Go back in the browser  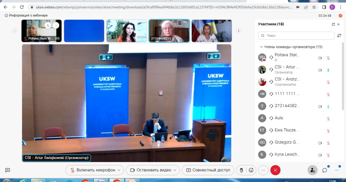point(6,7)
